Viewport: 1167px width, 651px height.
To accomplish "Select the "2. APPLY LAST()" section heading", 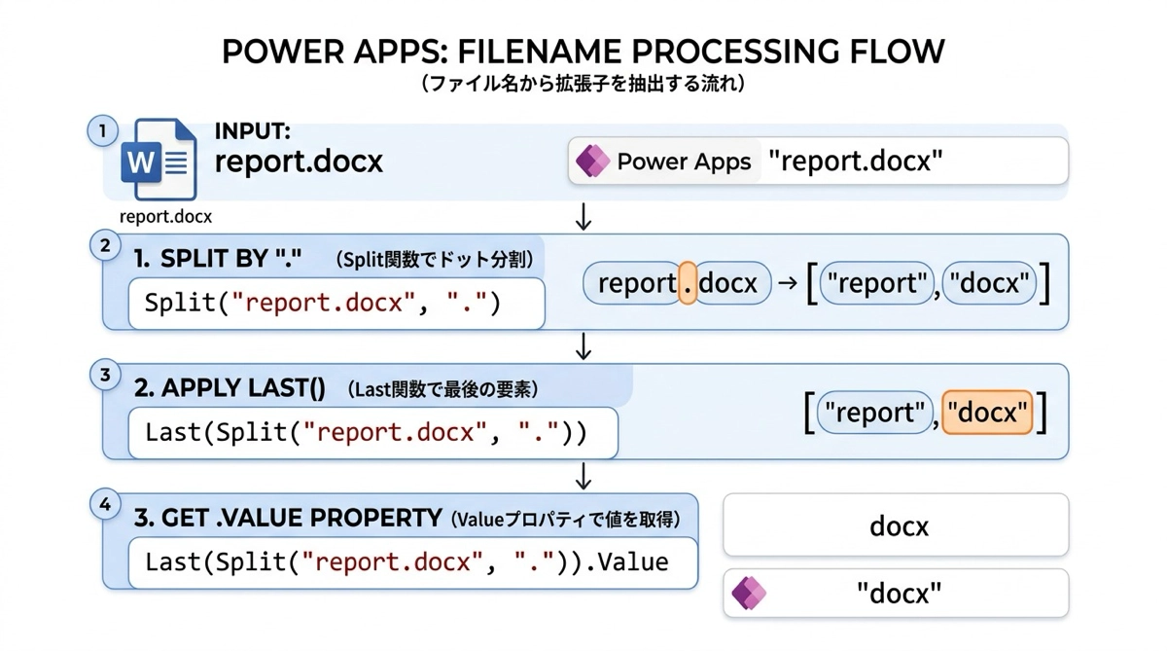I will pos(230,388).
